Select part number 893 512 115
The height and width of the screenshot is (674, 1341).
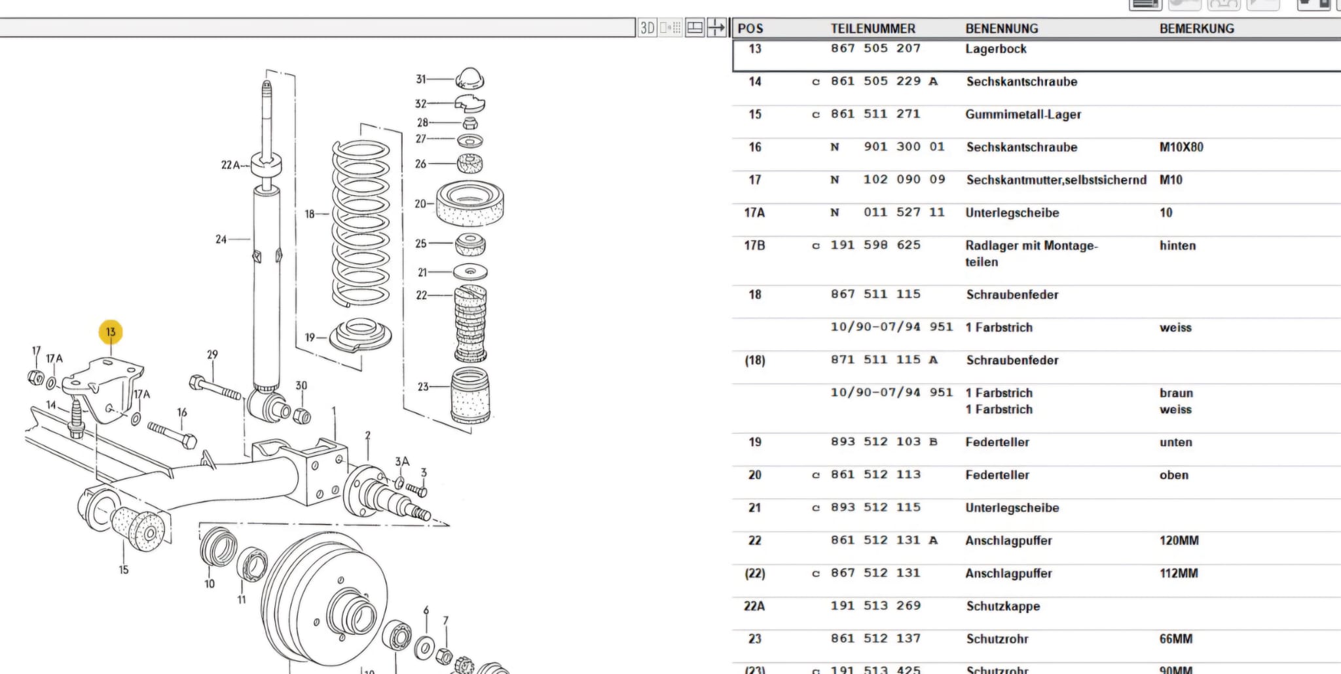[875, 508]
